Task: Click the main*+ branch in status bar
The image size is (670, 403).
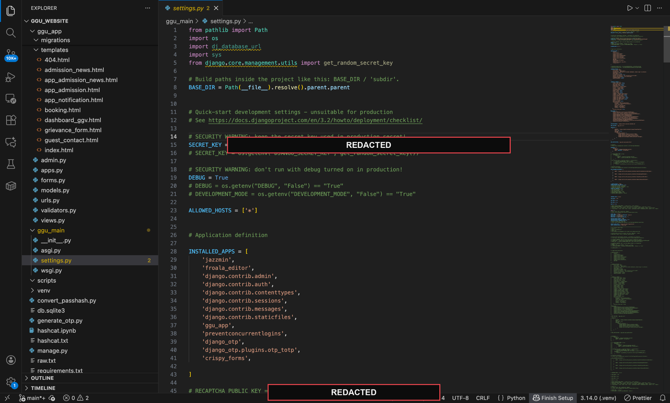Action: (33, 398)
